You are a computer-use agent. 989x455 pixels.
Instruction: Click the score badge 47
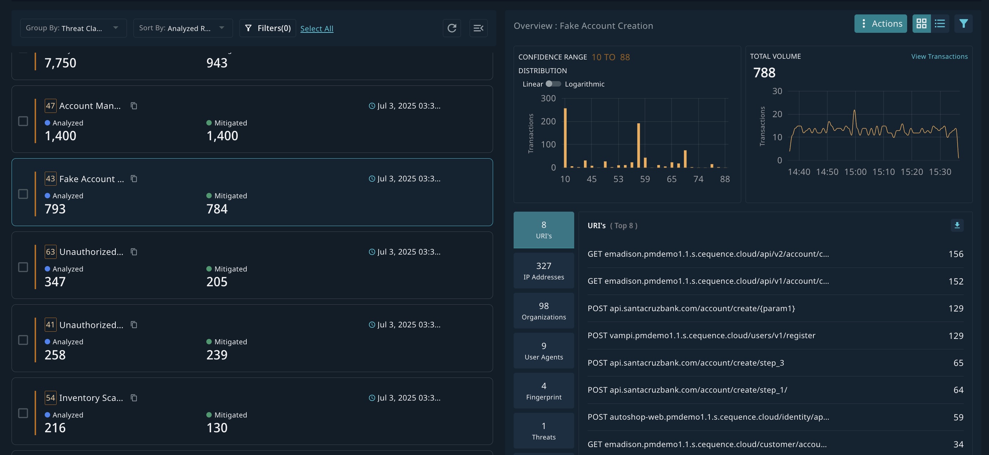(50, 106)
